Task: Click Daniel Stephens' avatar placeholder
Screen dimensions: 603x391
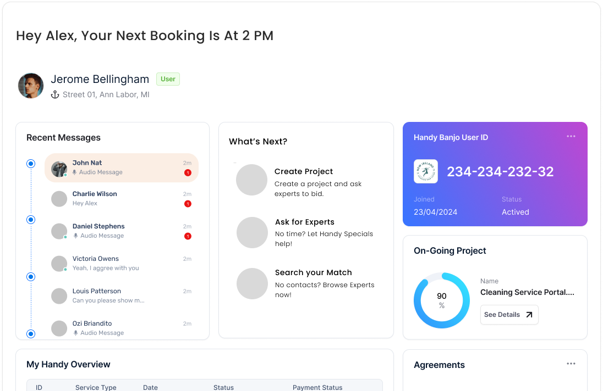Action: click(59, 231)
